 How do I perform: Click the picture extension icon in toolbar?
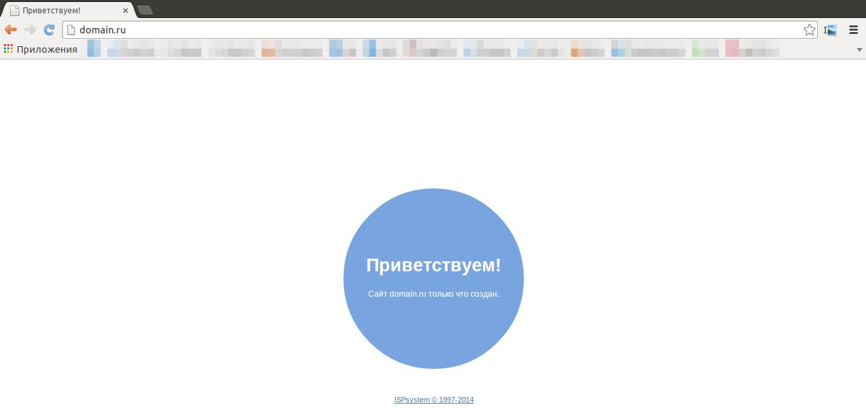coord(831,29)
